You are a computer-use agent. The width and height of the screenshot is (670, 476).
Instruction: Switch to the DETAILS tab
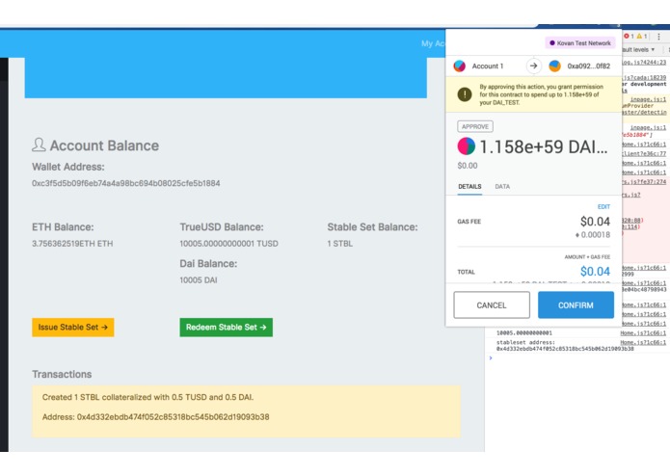[x=469, y=187]
